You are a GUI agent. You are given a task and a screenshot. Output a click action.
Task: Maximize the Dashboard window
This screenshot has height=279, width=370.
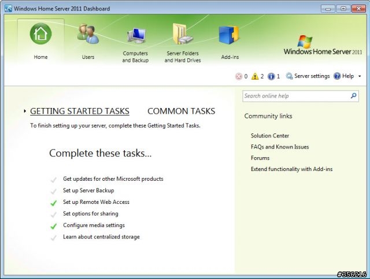click(343, 9)
